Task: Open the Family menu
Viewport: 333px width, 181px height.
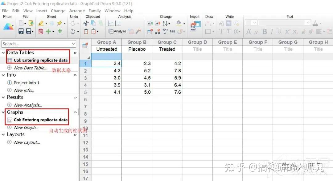Action: [95, 11]
